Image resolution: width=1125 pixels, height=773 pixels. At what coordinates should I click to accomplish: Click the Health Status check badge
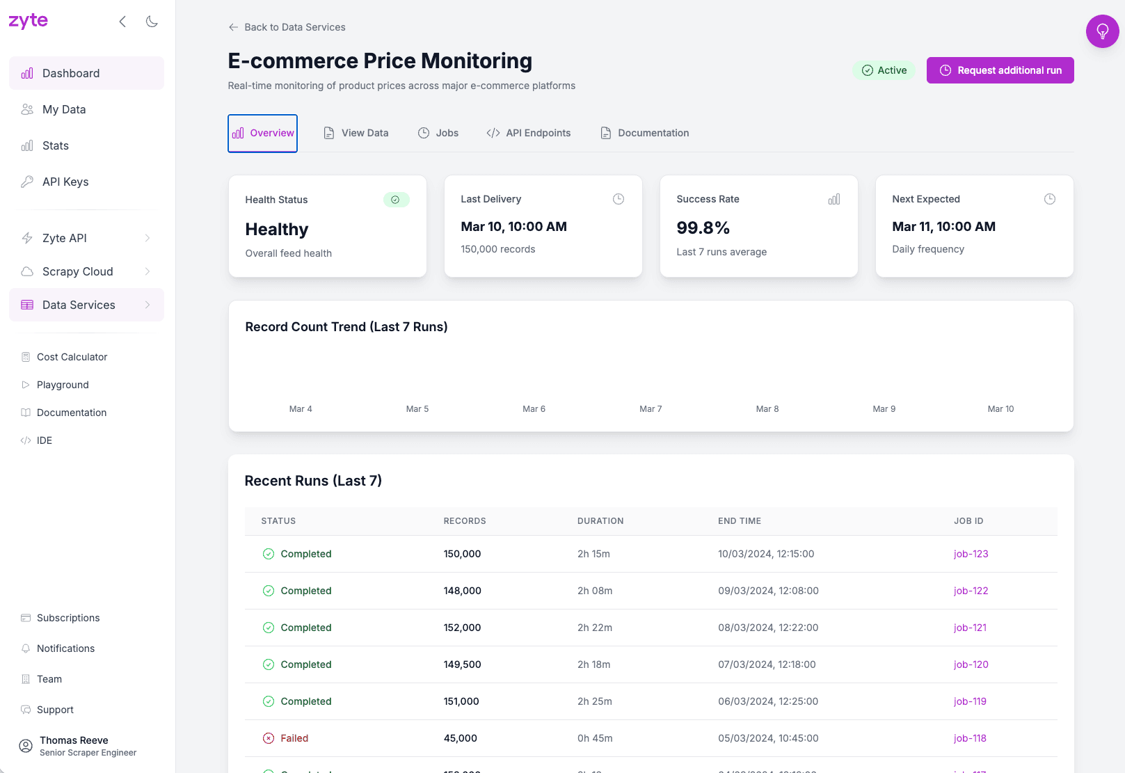pyautogui.click(x=397, y=200)
